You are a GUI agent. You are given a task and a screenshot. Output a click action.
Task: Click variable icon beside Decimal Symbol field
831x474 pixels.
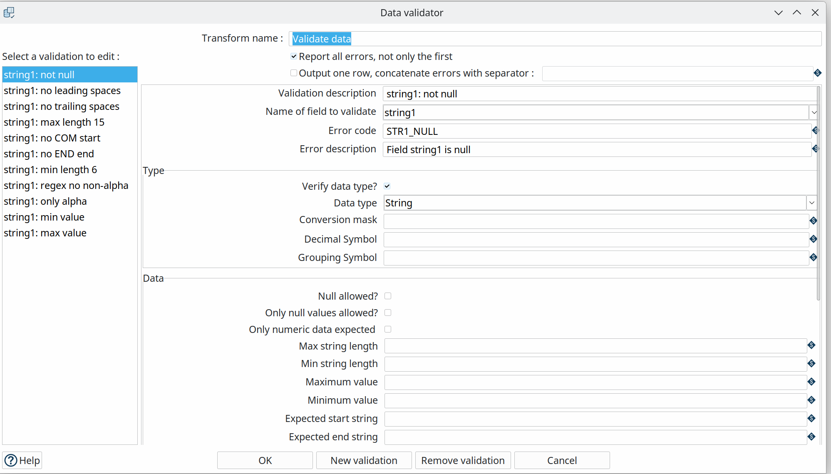(x=813, y=239)
